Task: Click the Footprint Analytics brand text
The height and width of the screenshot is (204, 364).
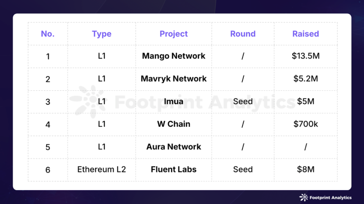Action: click(x=331, y=198)
